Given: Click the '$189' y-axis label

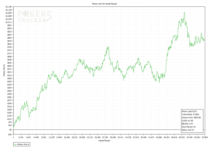Looking at the screenshot, I should click(x=9, y=110).
